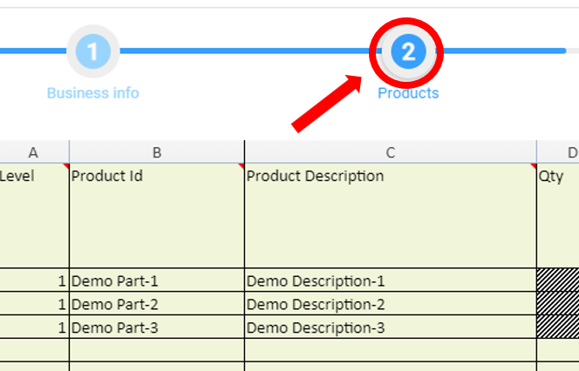Select the Products step label
Image resolution: width=579 pixels, height=371 pixels.
click(x=408, y=92)
